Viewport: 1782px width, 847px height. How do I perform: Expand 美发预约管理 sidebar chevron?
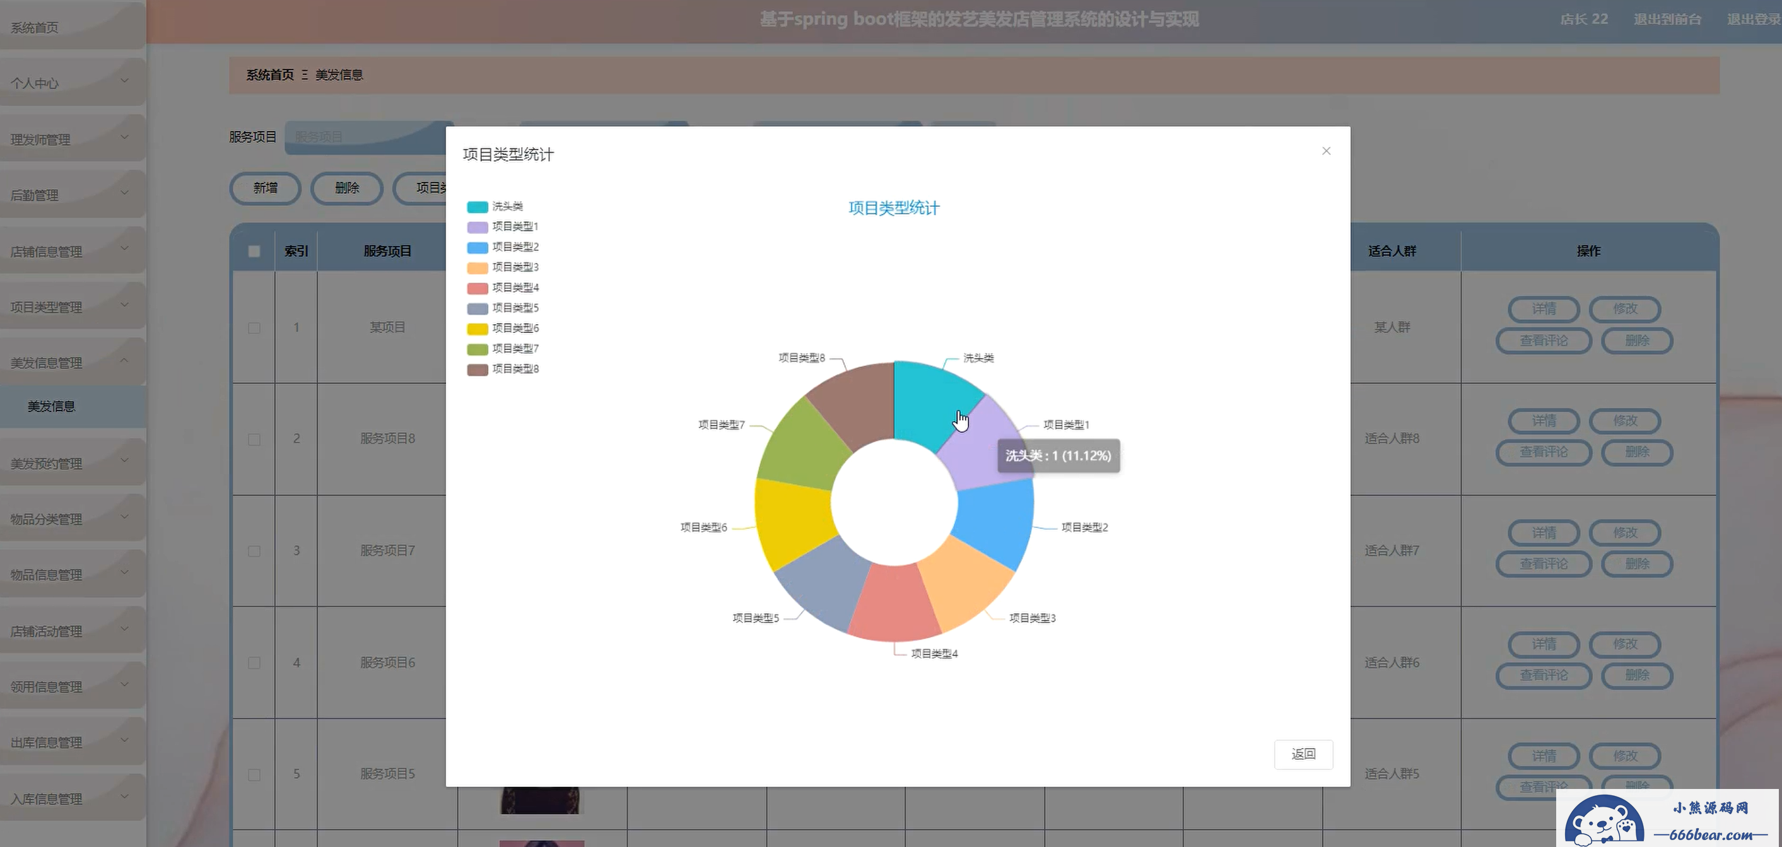pos(124,460)
